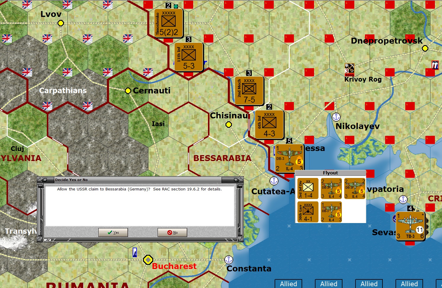
Task: Select the TB-3 bomber counter near Sevastopol
Action: coord(410,226)
